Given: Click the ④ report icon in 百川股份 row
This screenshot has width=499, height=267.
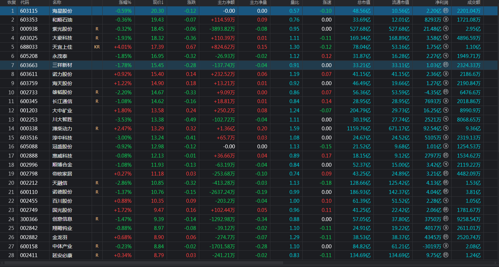Looking at the screenshot, I should [446, 201].
